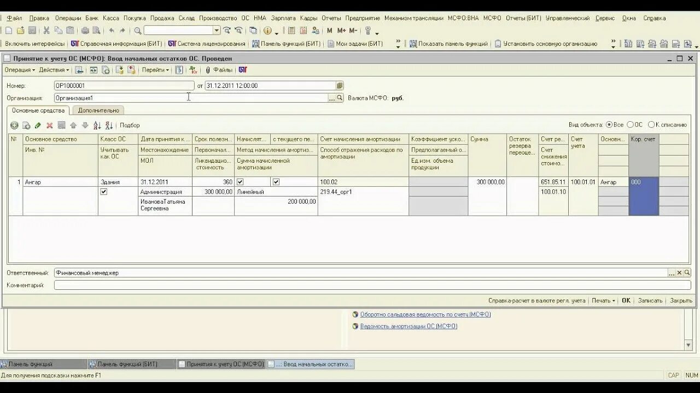Select the 'ОС' radio button
The height and width of the screenshot is (393, 700).
tap(630, 125)
